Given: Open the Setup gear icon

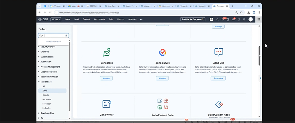Looking at the screenshot, I should [244, 19].
